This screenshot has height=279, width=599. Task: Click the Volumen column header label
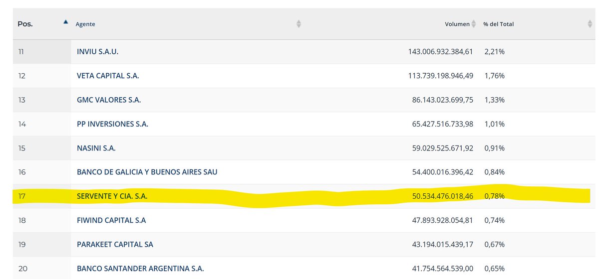(457, 24)
